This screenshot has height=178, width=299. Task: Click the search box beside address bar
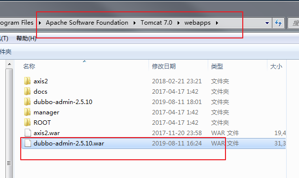294,23
